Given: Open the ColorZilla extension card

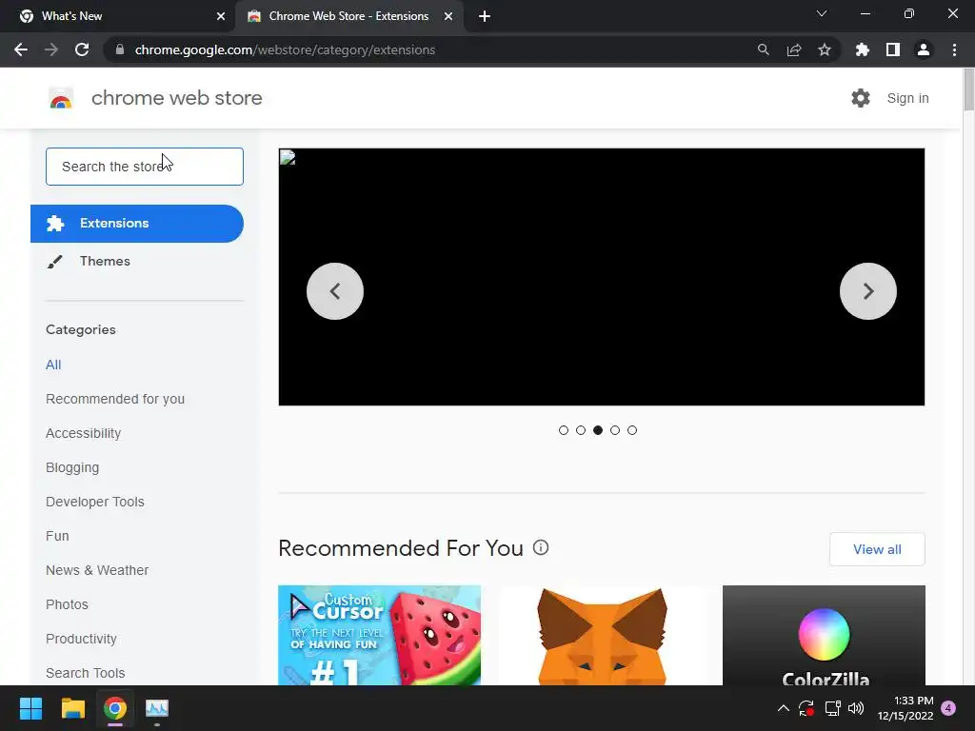Looking at the screenshot, I should point(824,635).
